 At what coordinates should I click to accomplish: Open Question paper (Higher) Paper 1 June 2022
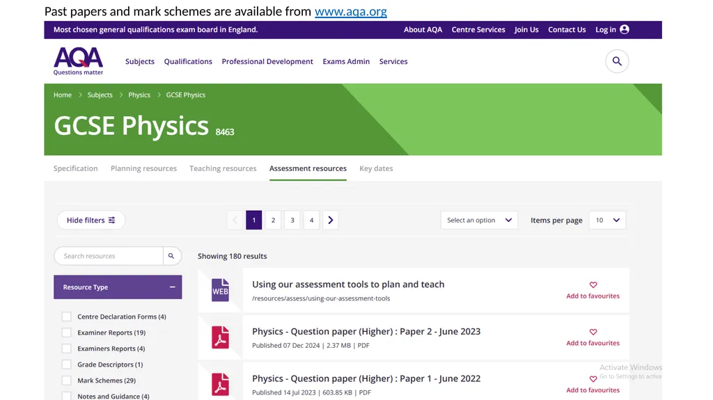(x=366, y=378)
